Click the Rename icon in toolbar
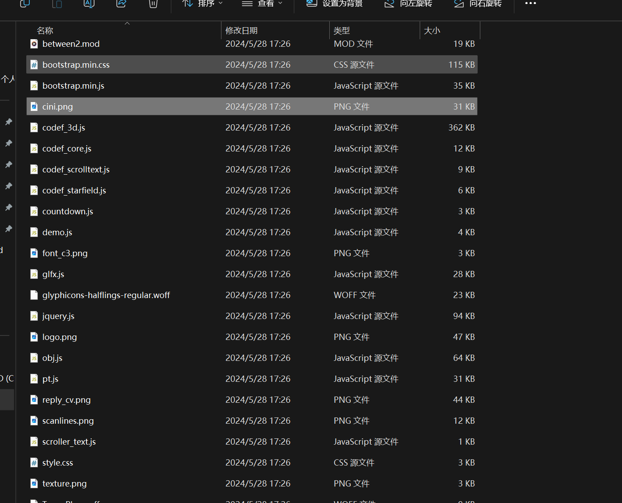Viewport: 622px width, 503px height. (x=89, y=4)
